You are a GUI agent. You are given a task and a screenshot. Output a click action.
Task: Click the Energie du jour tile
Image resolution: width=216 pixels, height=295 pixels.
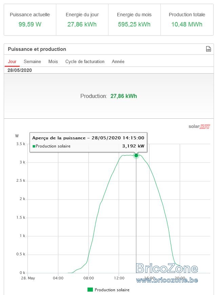click(x=82, y=20)
